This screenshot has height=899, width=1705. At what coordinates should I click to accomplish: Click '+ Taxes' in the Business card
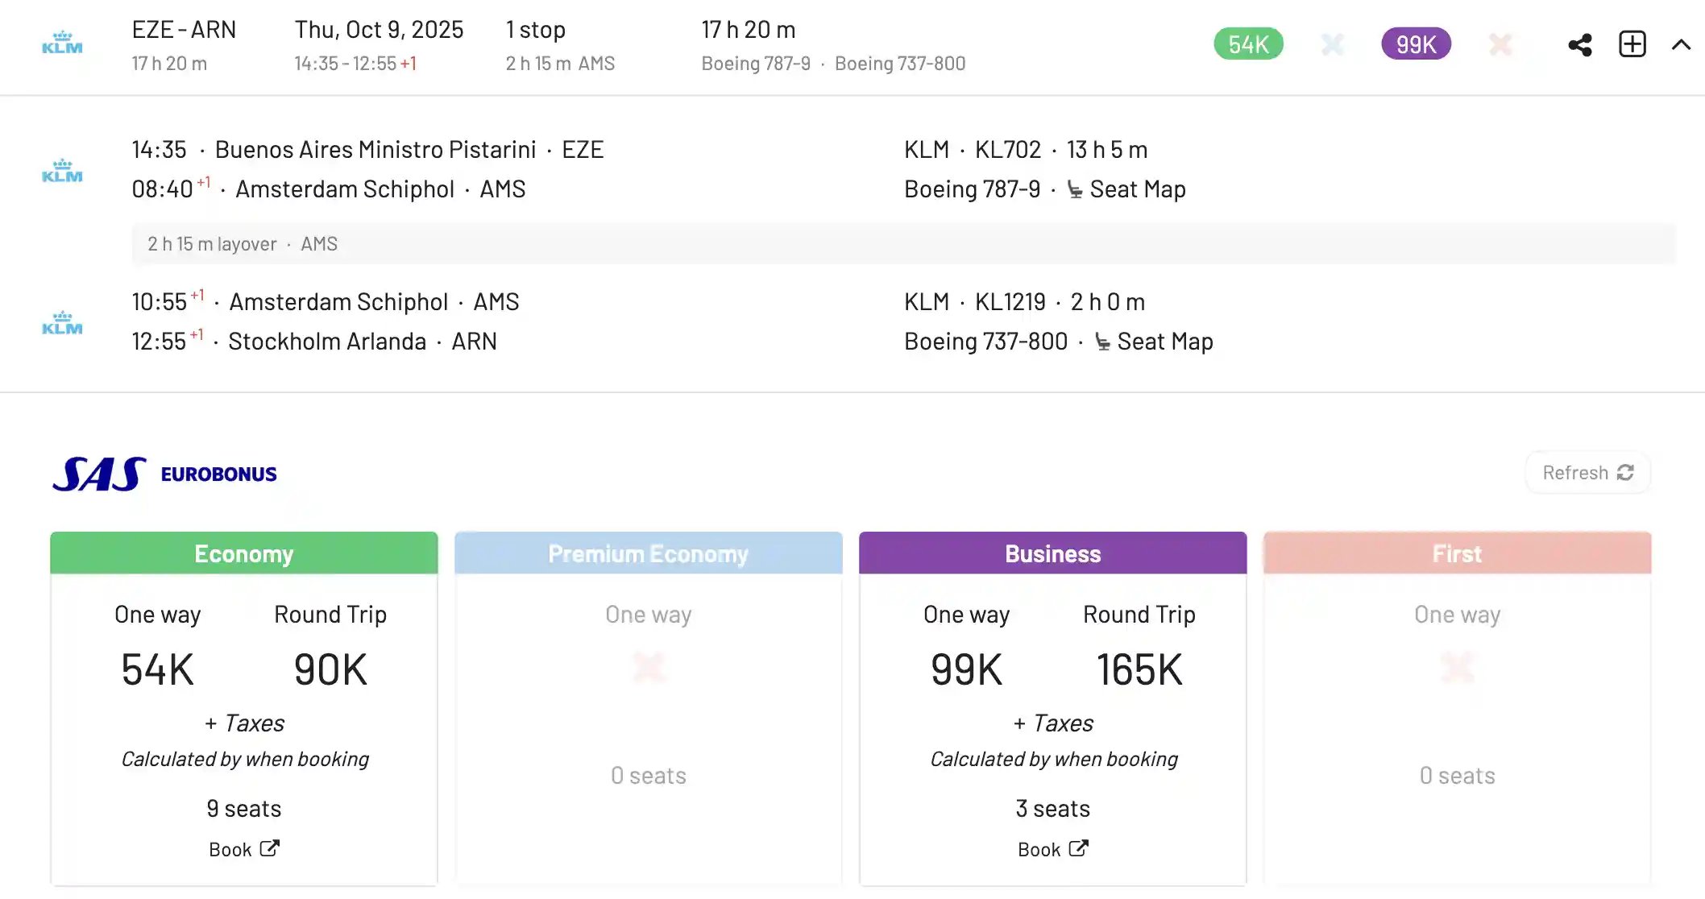(x=1053, y=723)
